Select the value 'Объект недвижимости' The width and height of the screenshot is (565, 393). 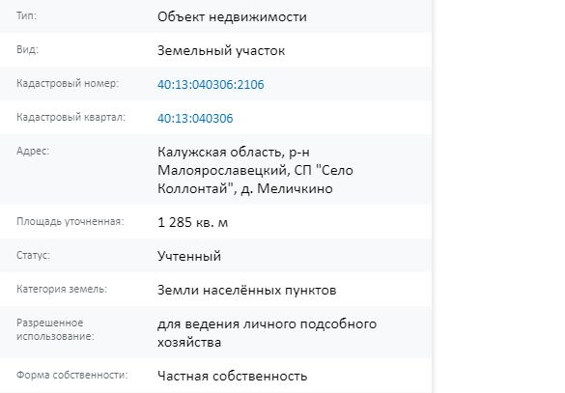click(x=232, y=17)
